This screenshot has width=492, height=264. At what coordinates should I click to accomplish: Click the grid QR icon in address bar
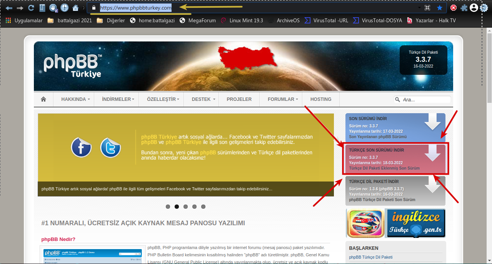point(427,8)
